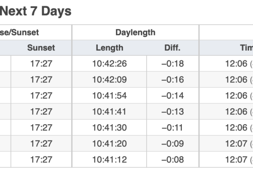Image resolution: width=253 pixels, height=169 pixels.
Task: Click the 10:41:30 length cell
Action: pos(109,128)
